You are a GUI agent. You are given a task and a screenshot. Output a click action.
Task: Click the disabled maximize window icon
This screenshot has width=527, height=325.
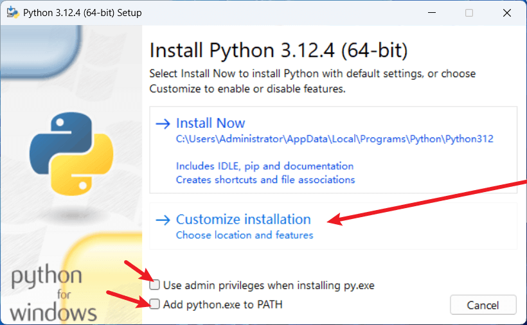point(469,13)
